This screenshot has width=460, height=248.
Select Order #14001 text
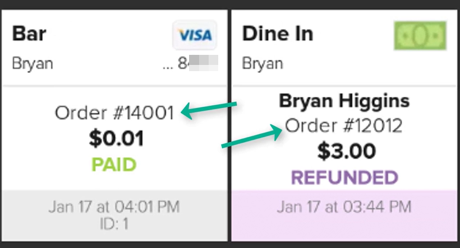pos(114,114)
